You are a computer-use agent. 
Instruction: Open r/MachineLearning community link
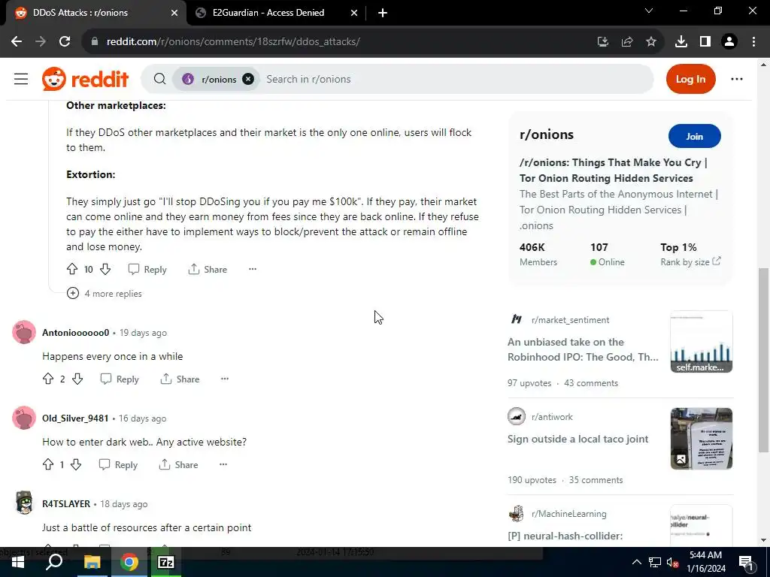pos(568,514)
